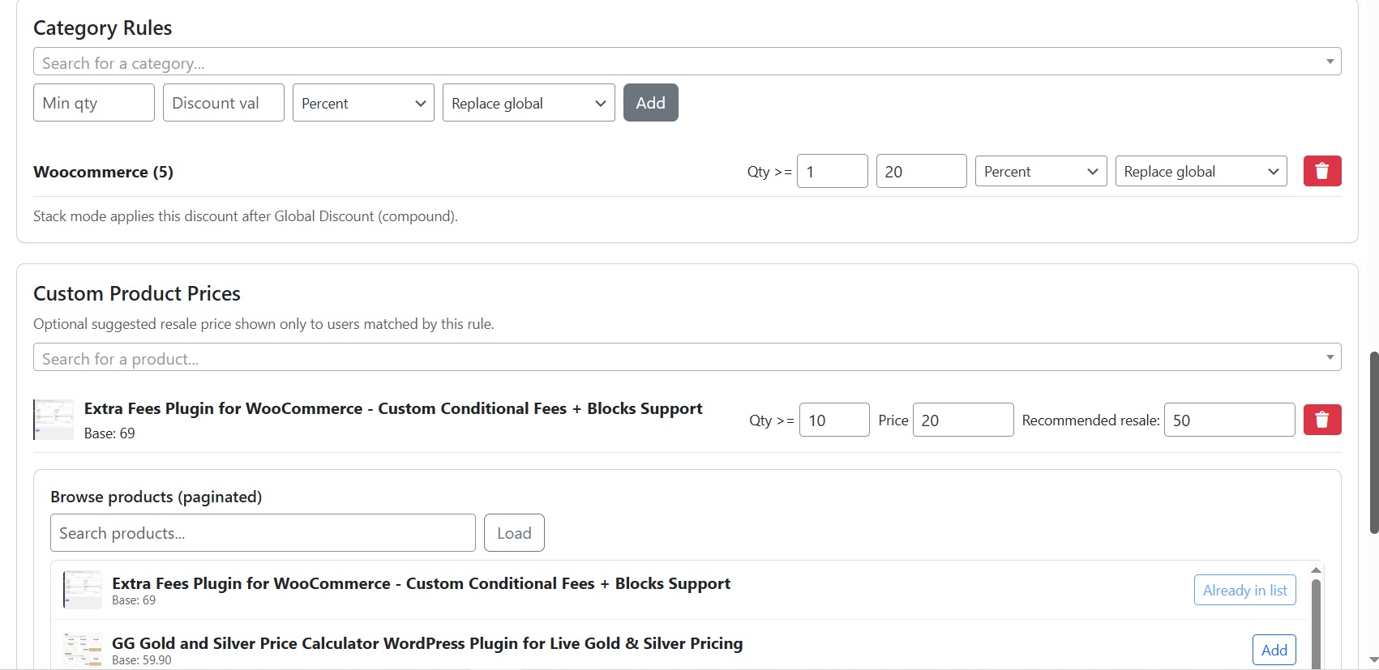Image resolution: width=1379 pixels, height=670 pixels.
Task: Edit the Woocommerce discount value field showing 20
Action: coord(922,171)
